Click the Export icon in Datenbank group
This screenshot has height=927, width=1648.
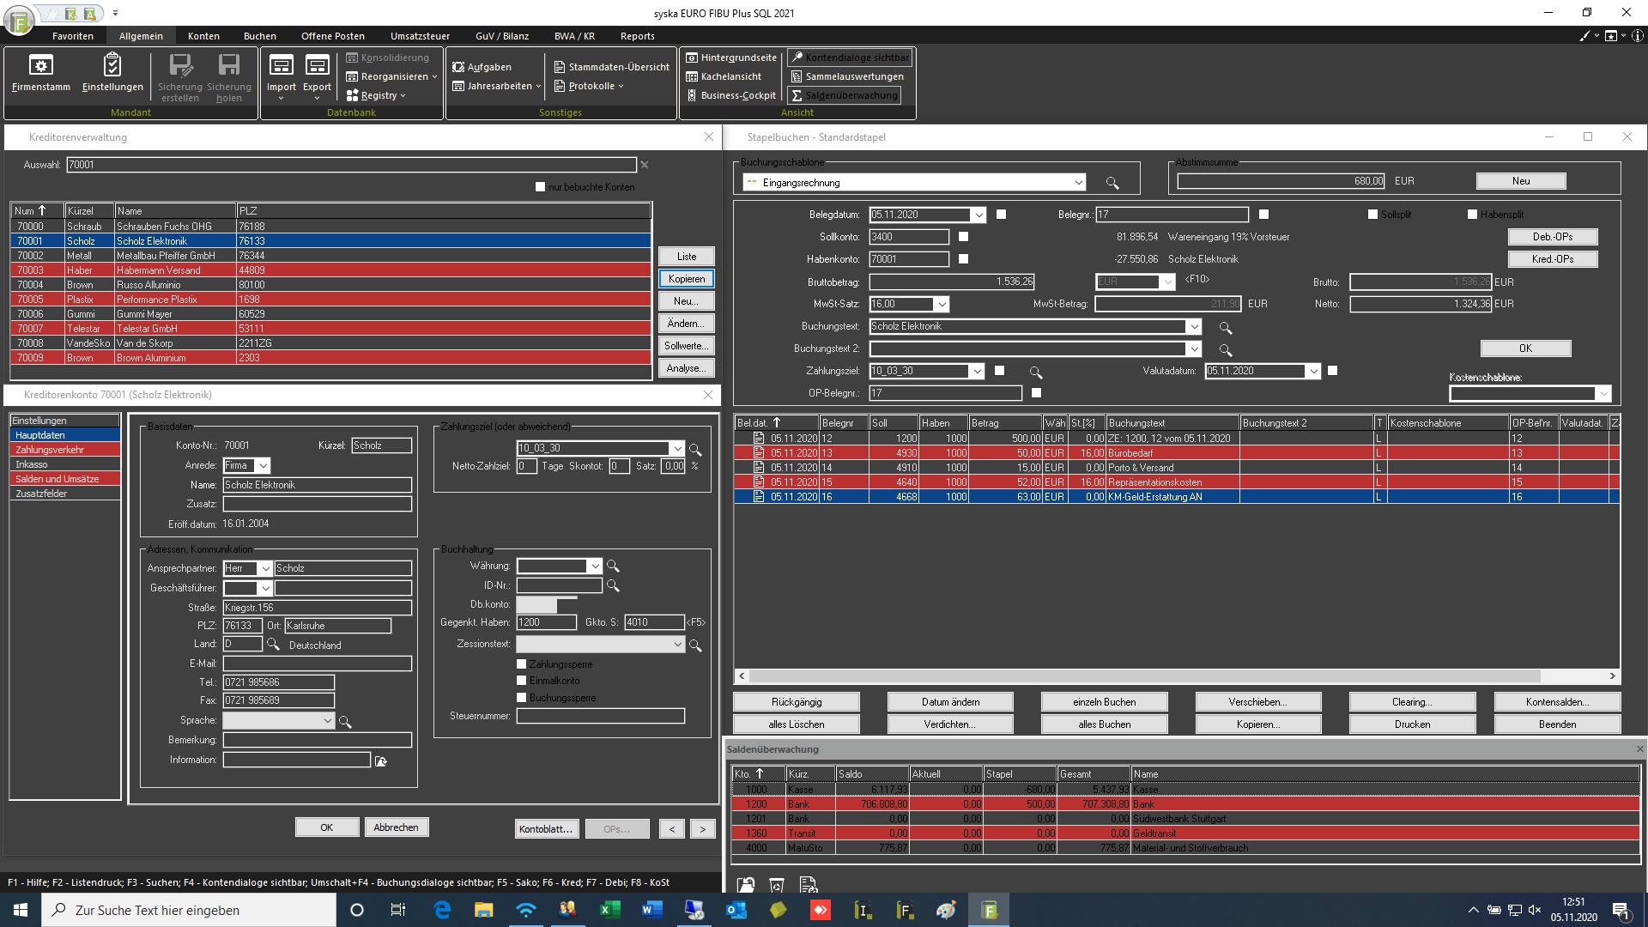317,65
